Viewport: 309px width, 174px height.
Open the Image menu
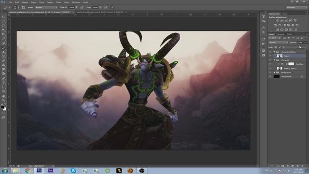tap(25, 2)
